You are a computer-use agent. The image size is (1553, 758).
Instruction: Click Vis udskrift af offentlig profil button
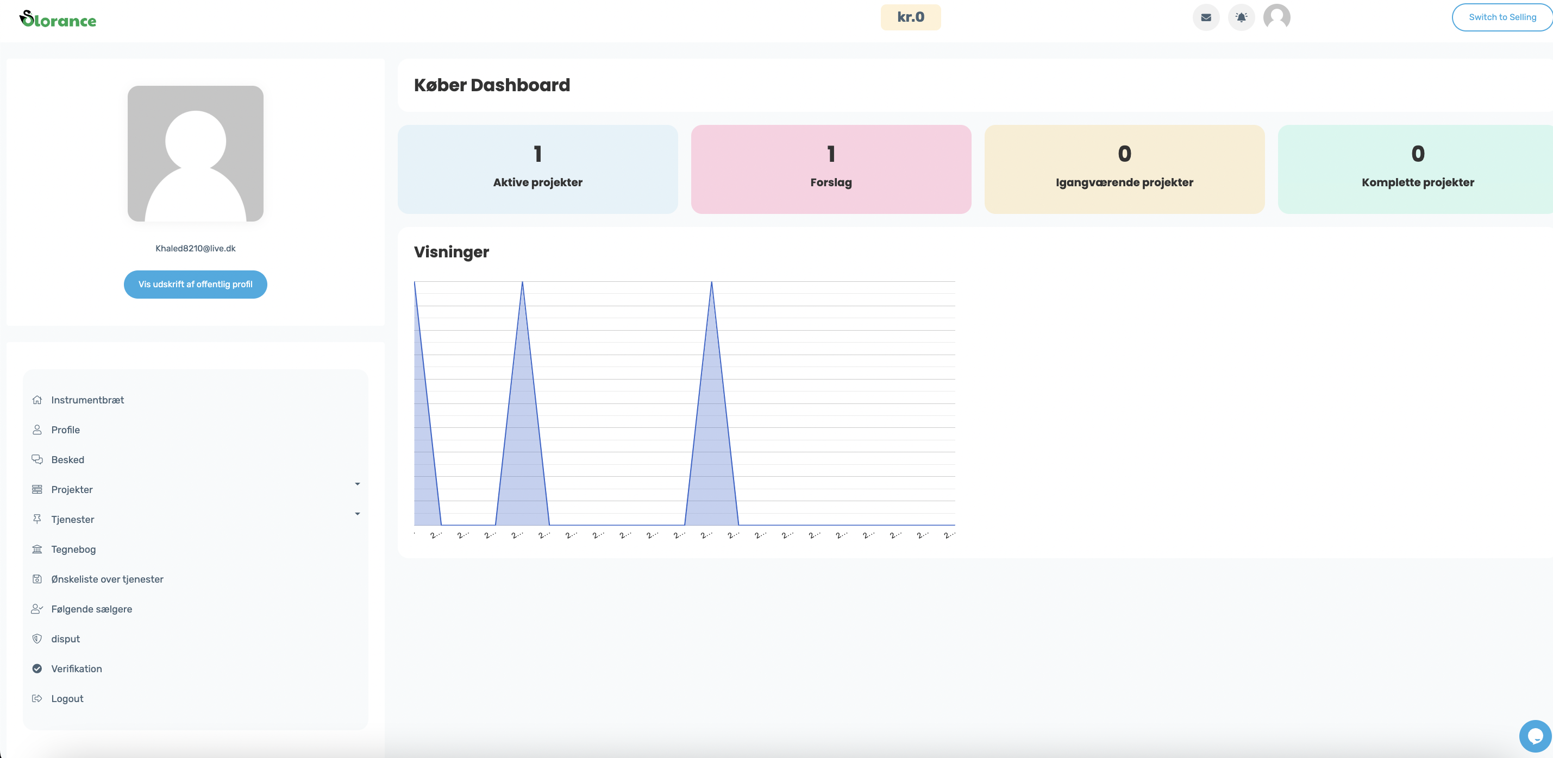pos(195,285)
